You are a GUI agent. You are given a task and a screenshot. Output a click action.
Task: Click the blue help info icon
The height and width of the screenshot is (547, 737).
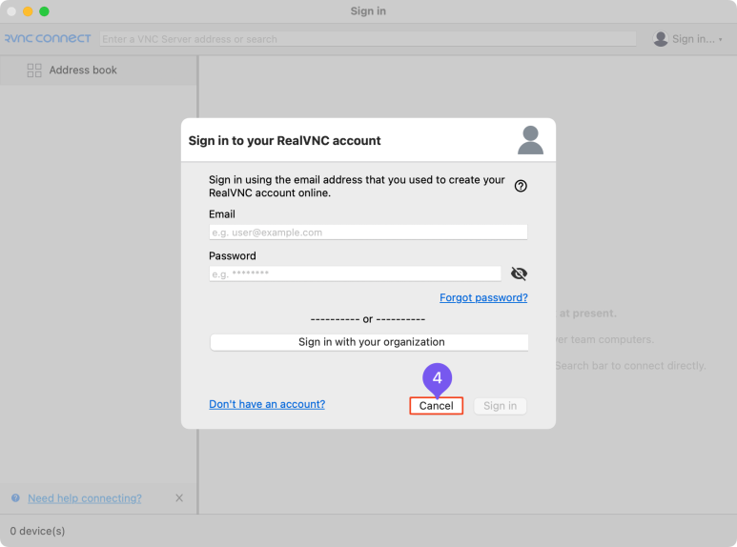[15, 498]
